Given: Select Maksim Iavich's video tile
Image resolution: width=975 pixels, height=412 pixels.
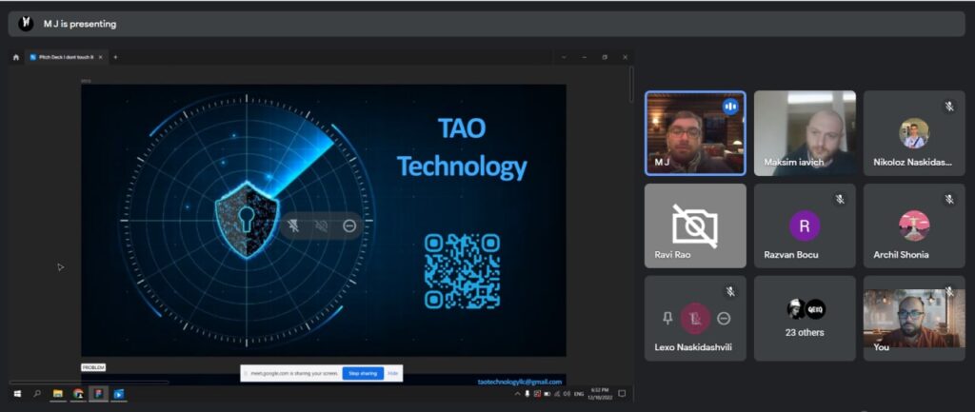Looking at the screenshot, I should point(805,133).
